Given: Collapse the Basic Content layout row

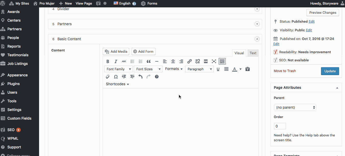Looking at the screenshot, I should [257, 39].
